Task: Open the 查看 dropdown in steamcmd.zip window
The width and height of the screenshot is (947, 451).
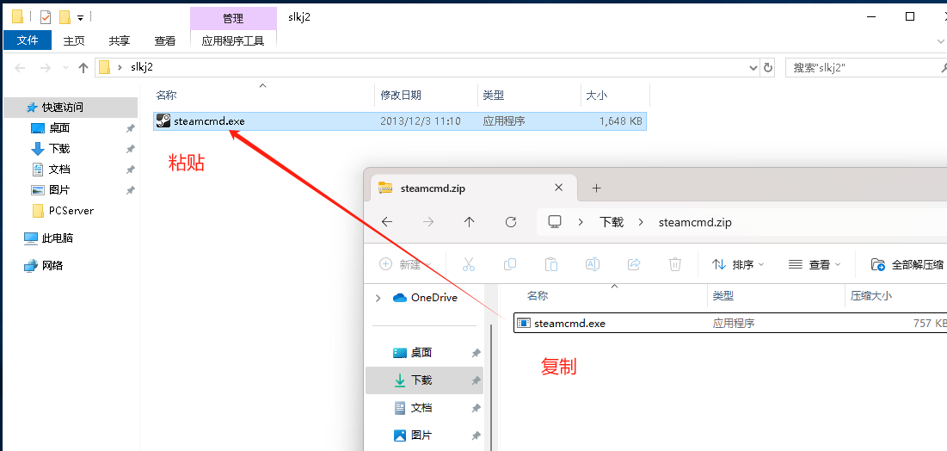Action: (815, 264)
